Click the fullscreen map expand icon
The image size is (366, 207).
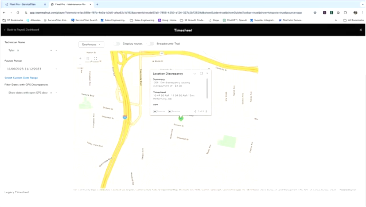(x=95, y=59)
